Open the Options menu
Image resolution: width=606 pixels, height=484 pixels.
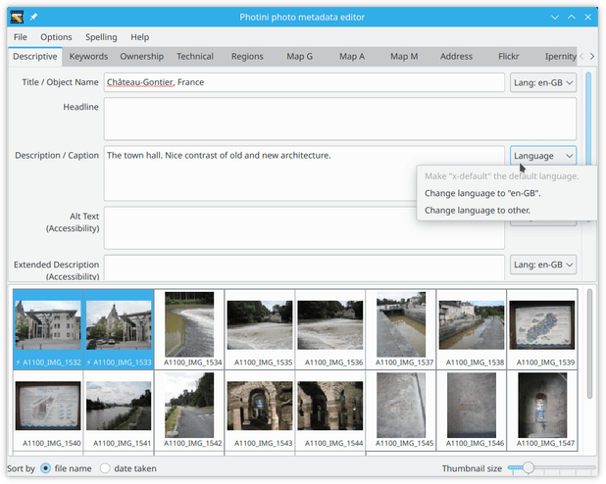point(56,37)
